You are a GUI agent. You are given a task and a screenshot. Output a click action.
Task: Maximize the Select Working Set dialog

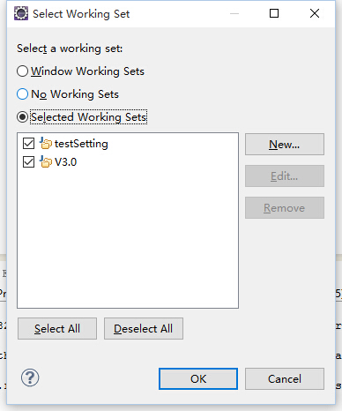[274, 13]
